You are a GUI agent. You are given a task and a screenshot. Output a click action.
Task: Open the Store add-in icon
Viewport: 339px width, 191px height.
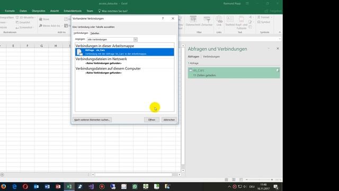click(44, 19)
